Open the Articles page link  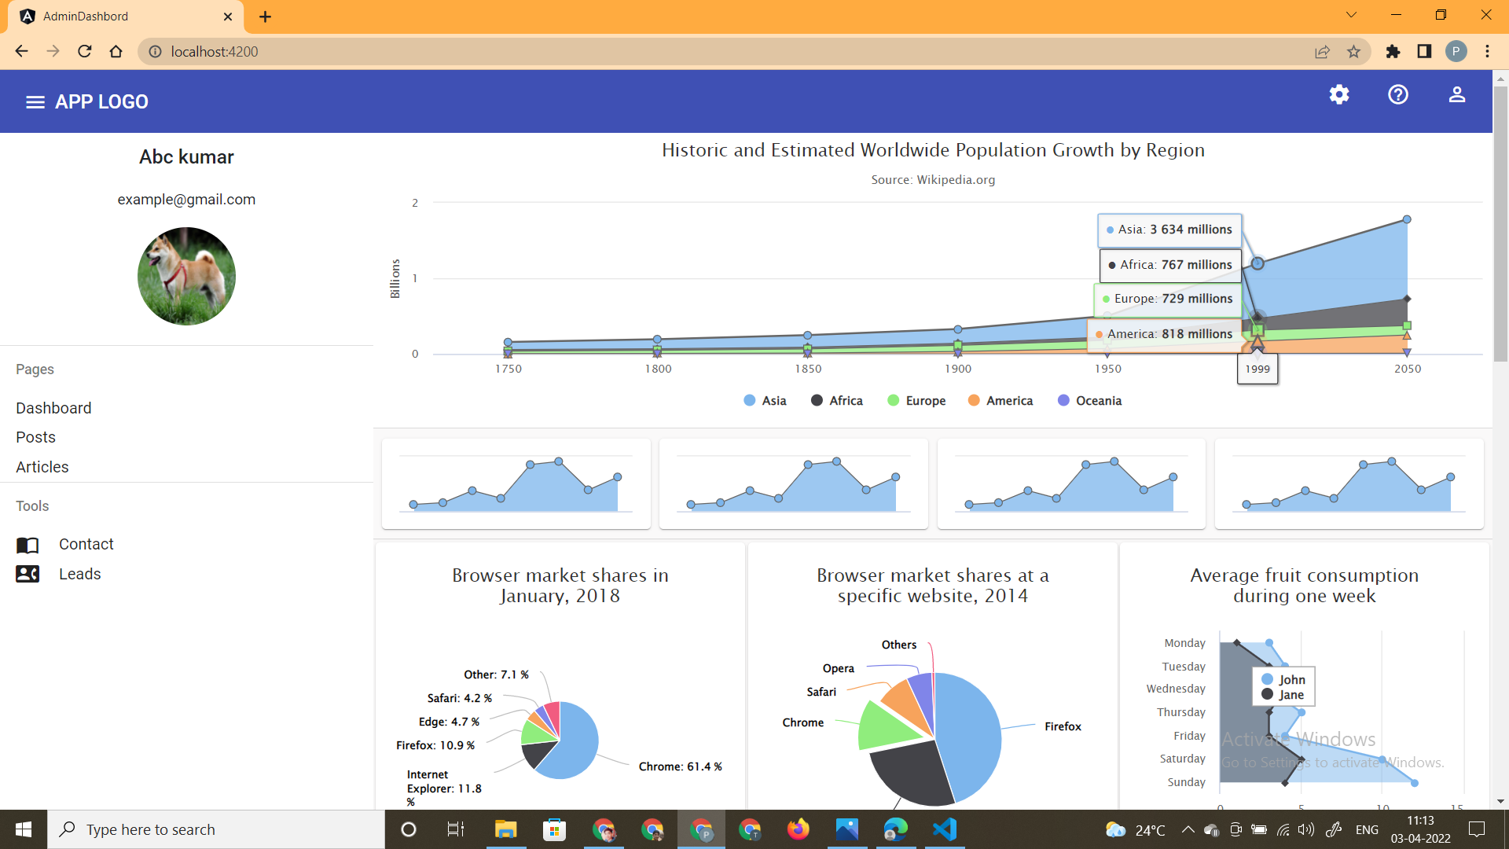[x=42, y=467]
